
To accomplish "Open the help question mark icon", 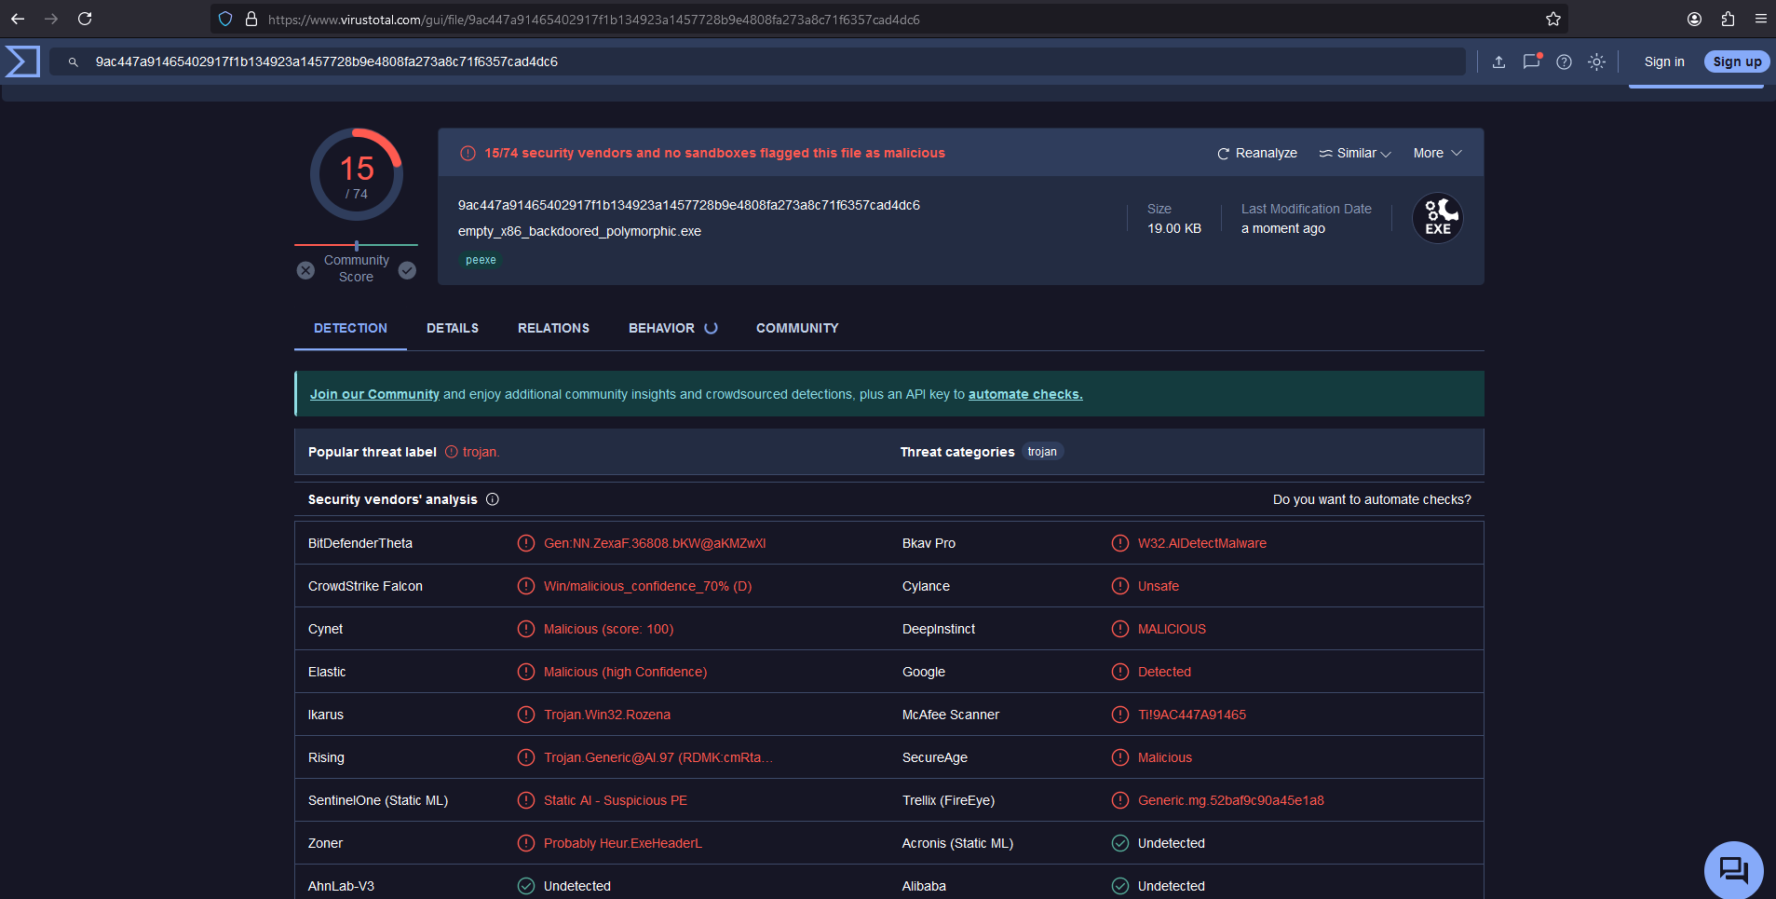I will 1564,62.
